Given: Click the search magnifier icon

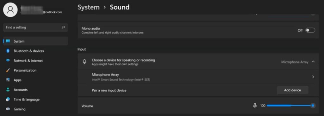Looking at the screenshot, I should tap(63, 27).
